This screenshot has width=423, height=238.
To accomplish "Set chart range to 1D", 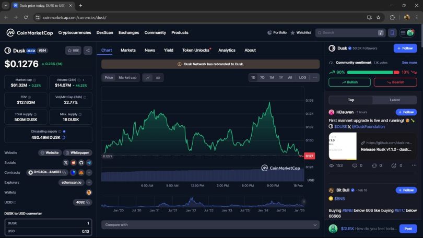I will (253, 78).
